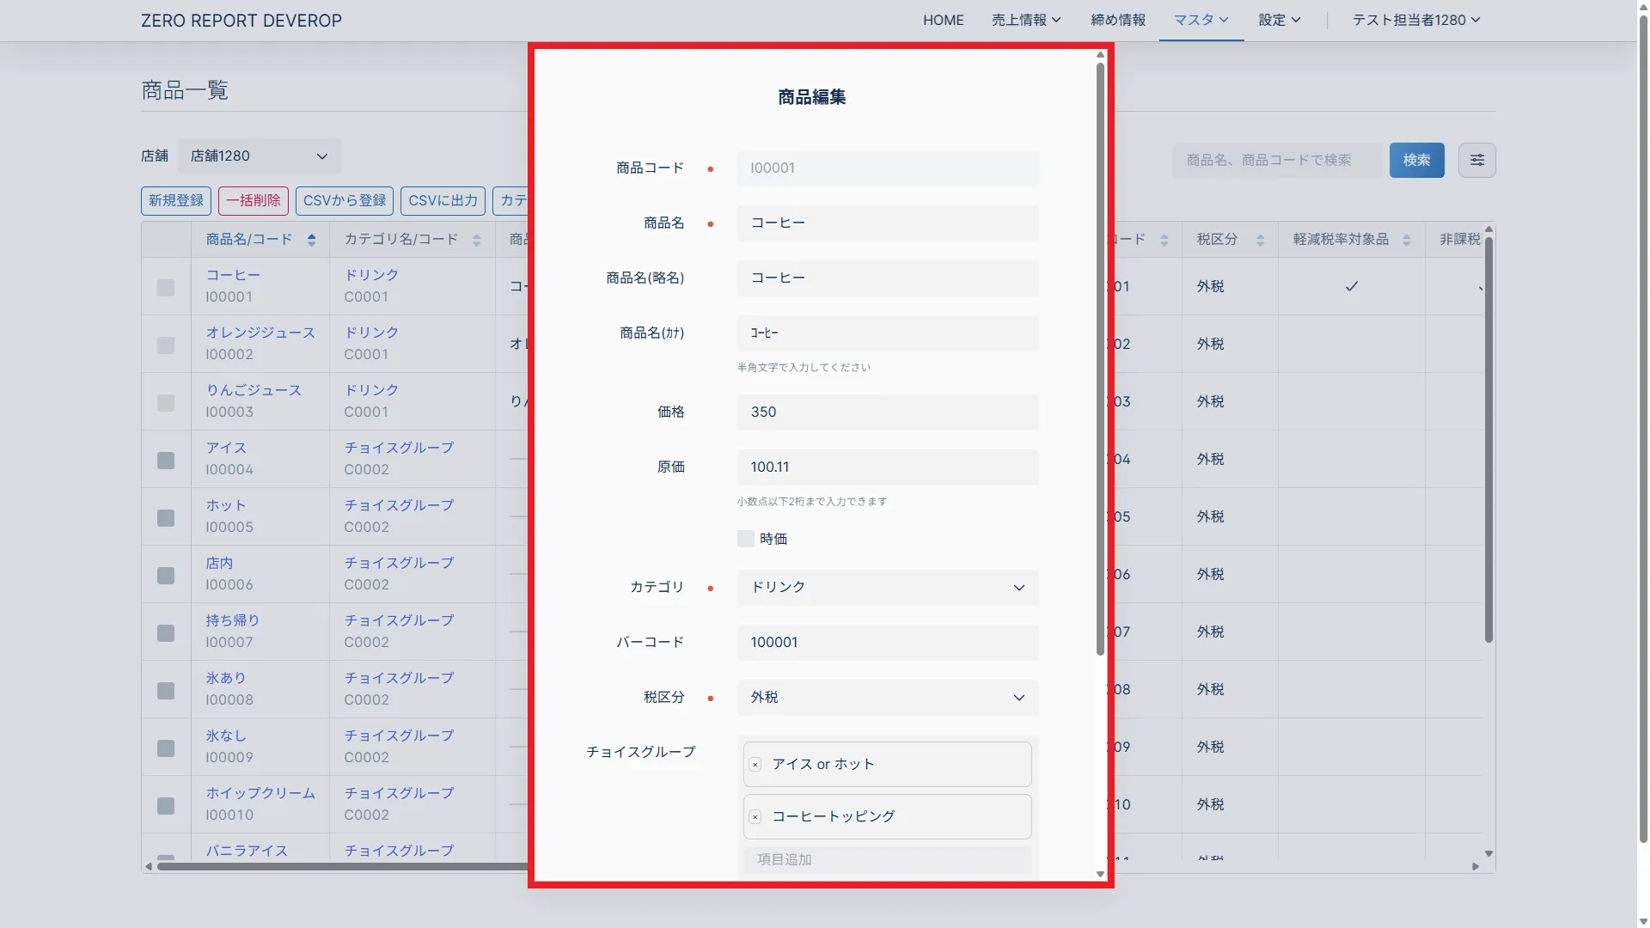
Task: Click the 新規登録 button
Action: [175, 200]
